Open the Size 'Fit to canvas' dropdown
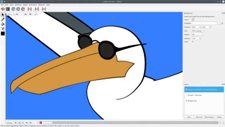This screenshot has width=225, height=127. click(x=198, y=31)
